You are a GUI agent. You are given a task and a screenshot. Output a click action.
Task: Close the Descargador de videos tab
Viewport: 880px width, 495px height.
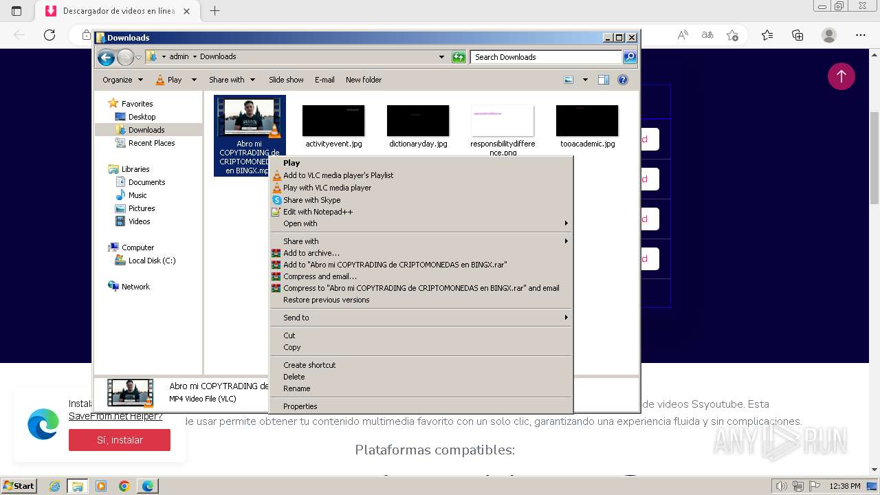pyautogui.click(x=186, y=11)
